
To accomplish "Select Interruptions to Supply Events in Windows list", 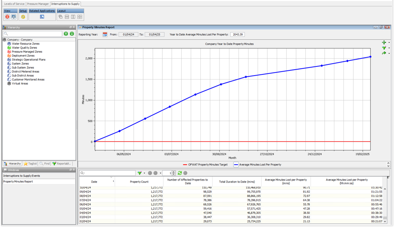I will click(x=39, y=176).
